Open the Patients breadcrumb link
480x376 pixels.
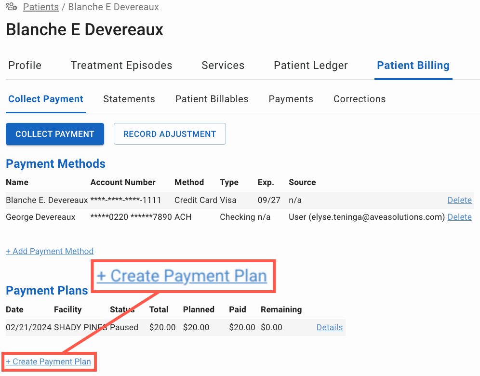40,7
